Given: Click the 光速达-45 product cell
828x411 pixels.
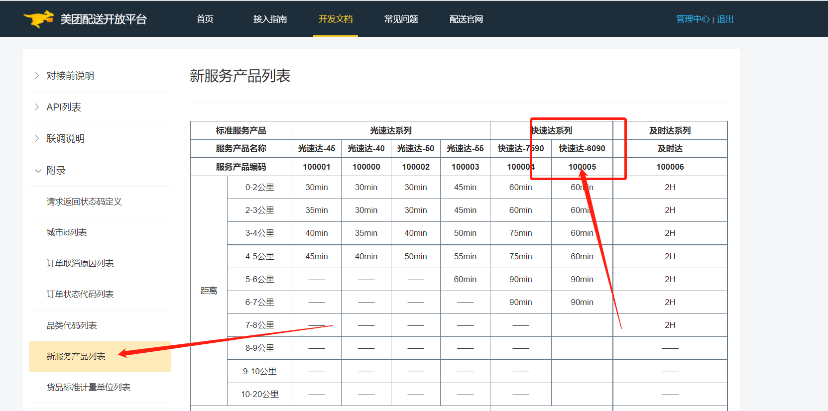Looking at the screenshot, I should coord(317,148).
